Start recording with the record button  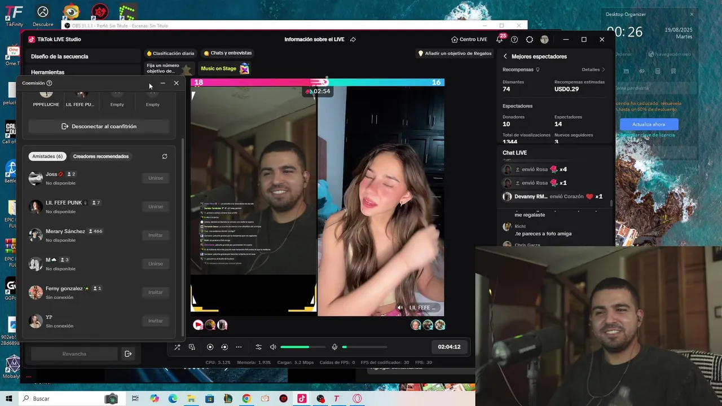click(x=210, y=347)
